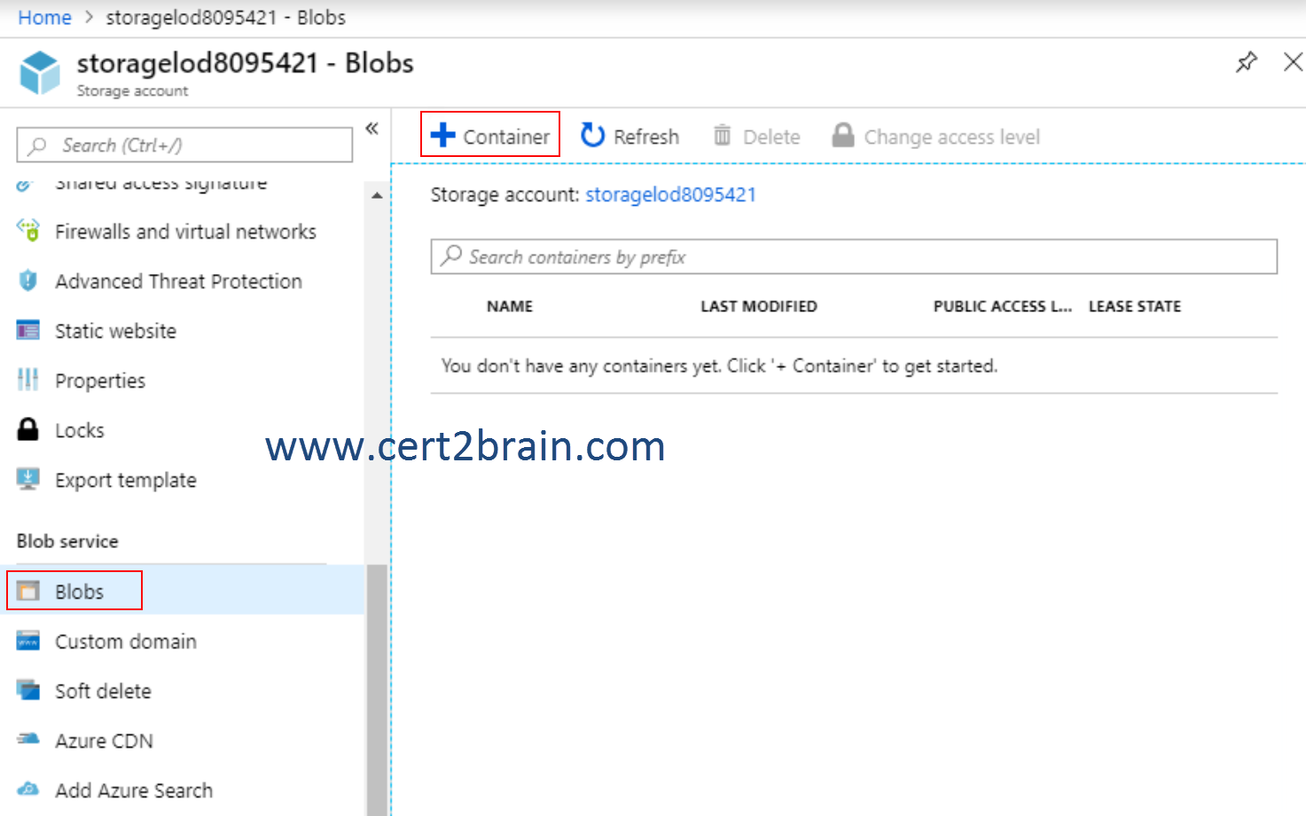
Task: Click the sidebar scroll up arrow
Action: (x=377, y=195)
